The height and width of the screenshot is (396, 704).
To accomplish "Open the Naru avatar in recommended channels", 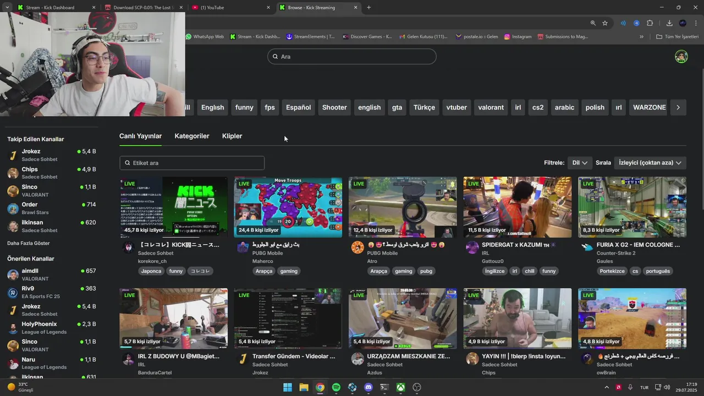I will (x=13, y=364).
